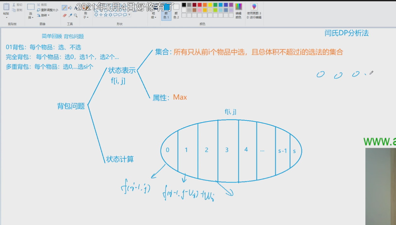Screen dimensions: 396x225
Task: Select the Pencil tool
Action: click(64, 8)
